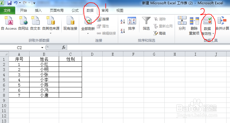Click the 编辑链接 button
The image size is (230, 123).
[106, 33]
